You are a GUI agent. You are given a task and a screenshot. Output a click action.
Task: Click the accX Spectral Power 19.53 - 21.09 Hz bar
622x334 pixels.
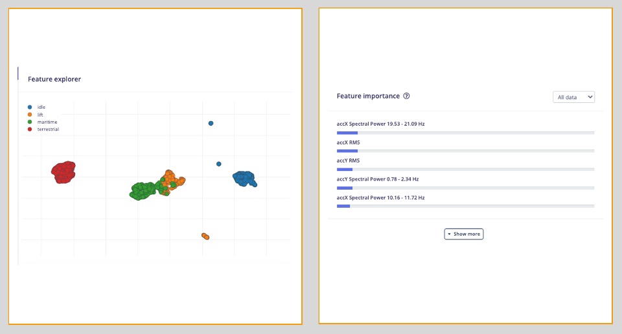click(x=465, y=133)
